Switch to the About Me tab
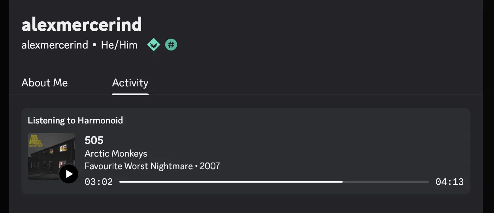 tap(45, 83)
